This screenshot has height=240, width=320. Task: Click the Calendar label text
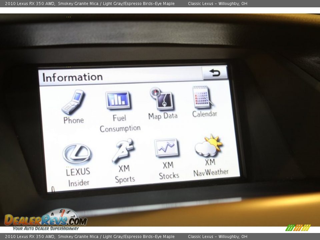point(205,114)
